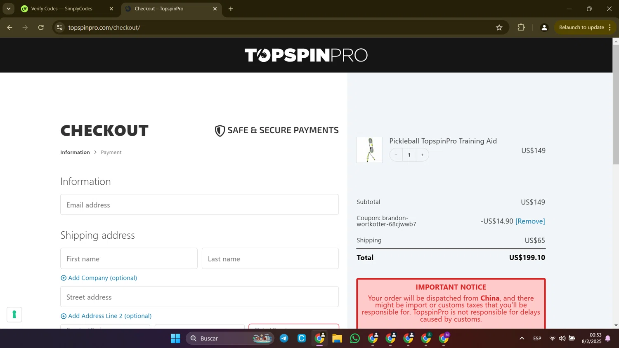The height and width of the screenshot is (348, 619).
Task: Expand Add Address Line 2 (optional)
Action: click(106, 316)
